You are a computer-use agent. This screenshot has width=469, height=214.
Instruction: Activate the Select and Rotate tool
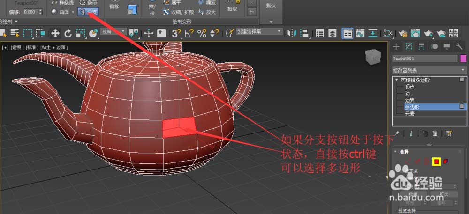click(x=68, y=33)
